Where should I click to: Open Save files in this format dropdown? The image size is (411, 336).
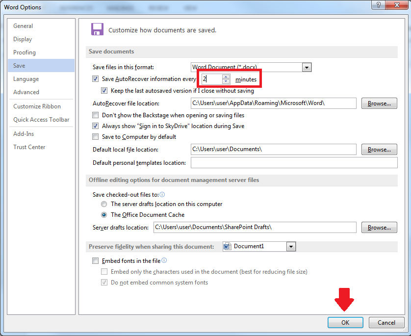(x=307, y=67)
